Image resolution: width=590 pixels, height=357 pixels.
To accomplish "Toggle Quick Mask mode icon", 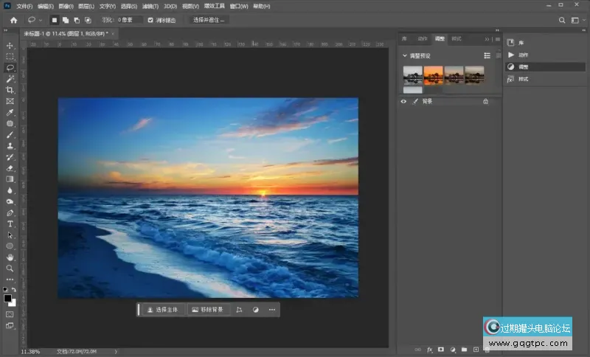I will pyautogui.click(x=10, y=314).
